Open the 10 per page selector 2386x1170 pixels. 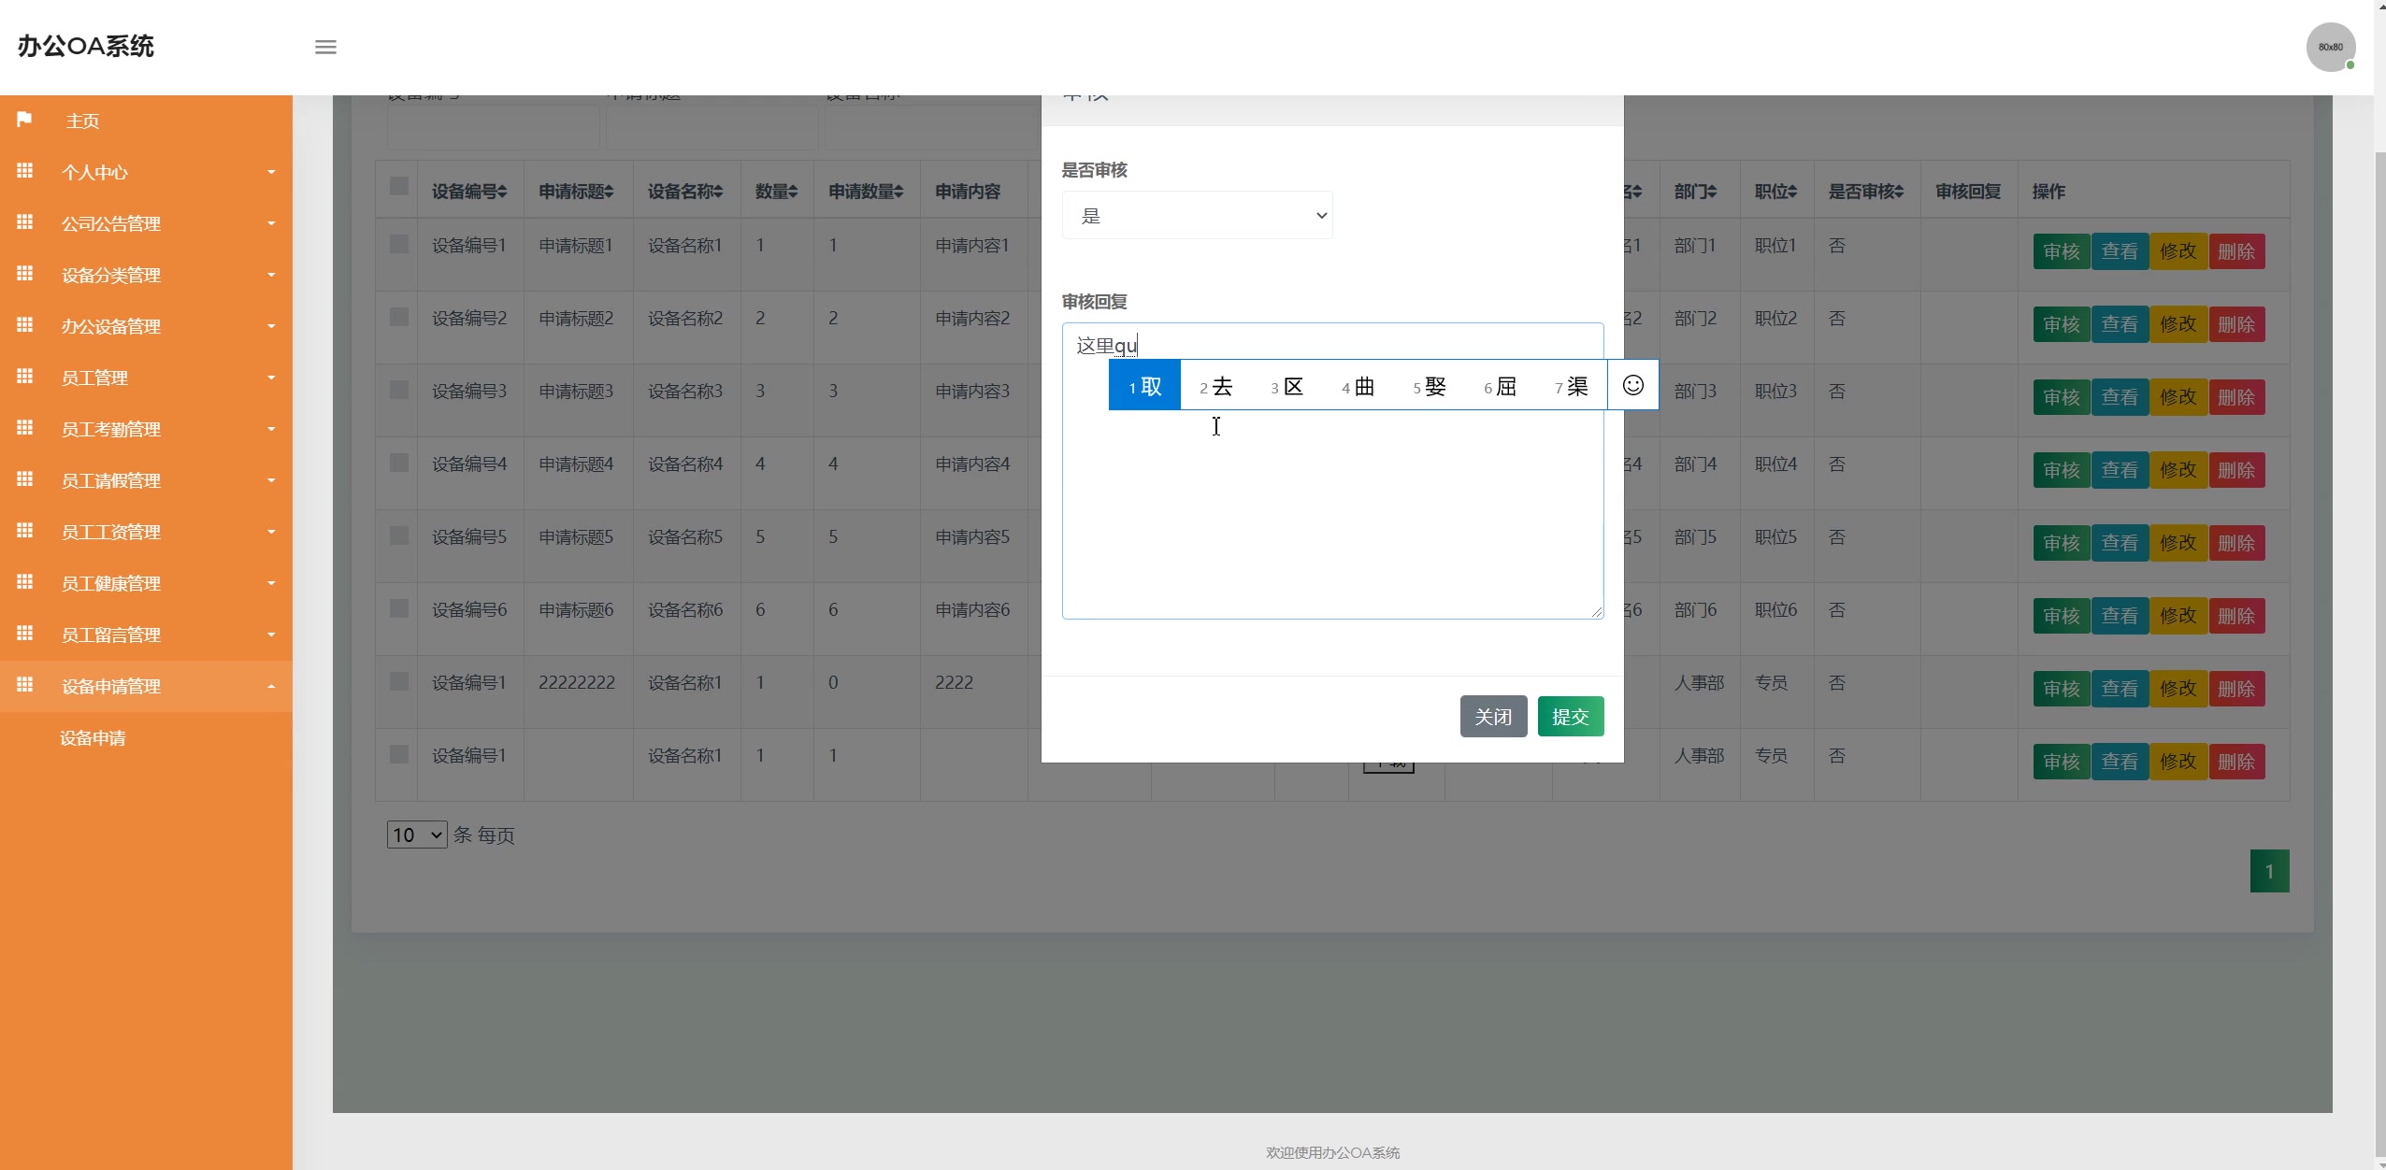[417, 835]
